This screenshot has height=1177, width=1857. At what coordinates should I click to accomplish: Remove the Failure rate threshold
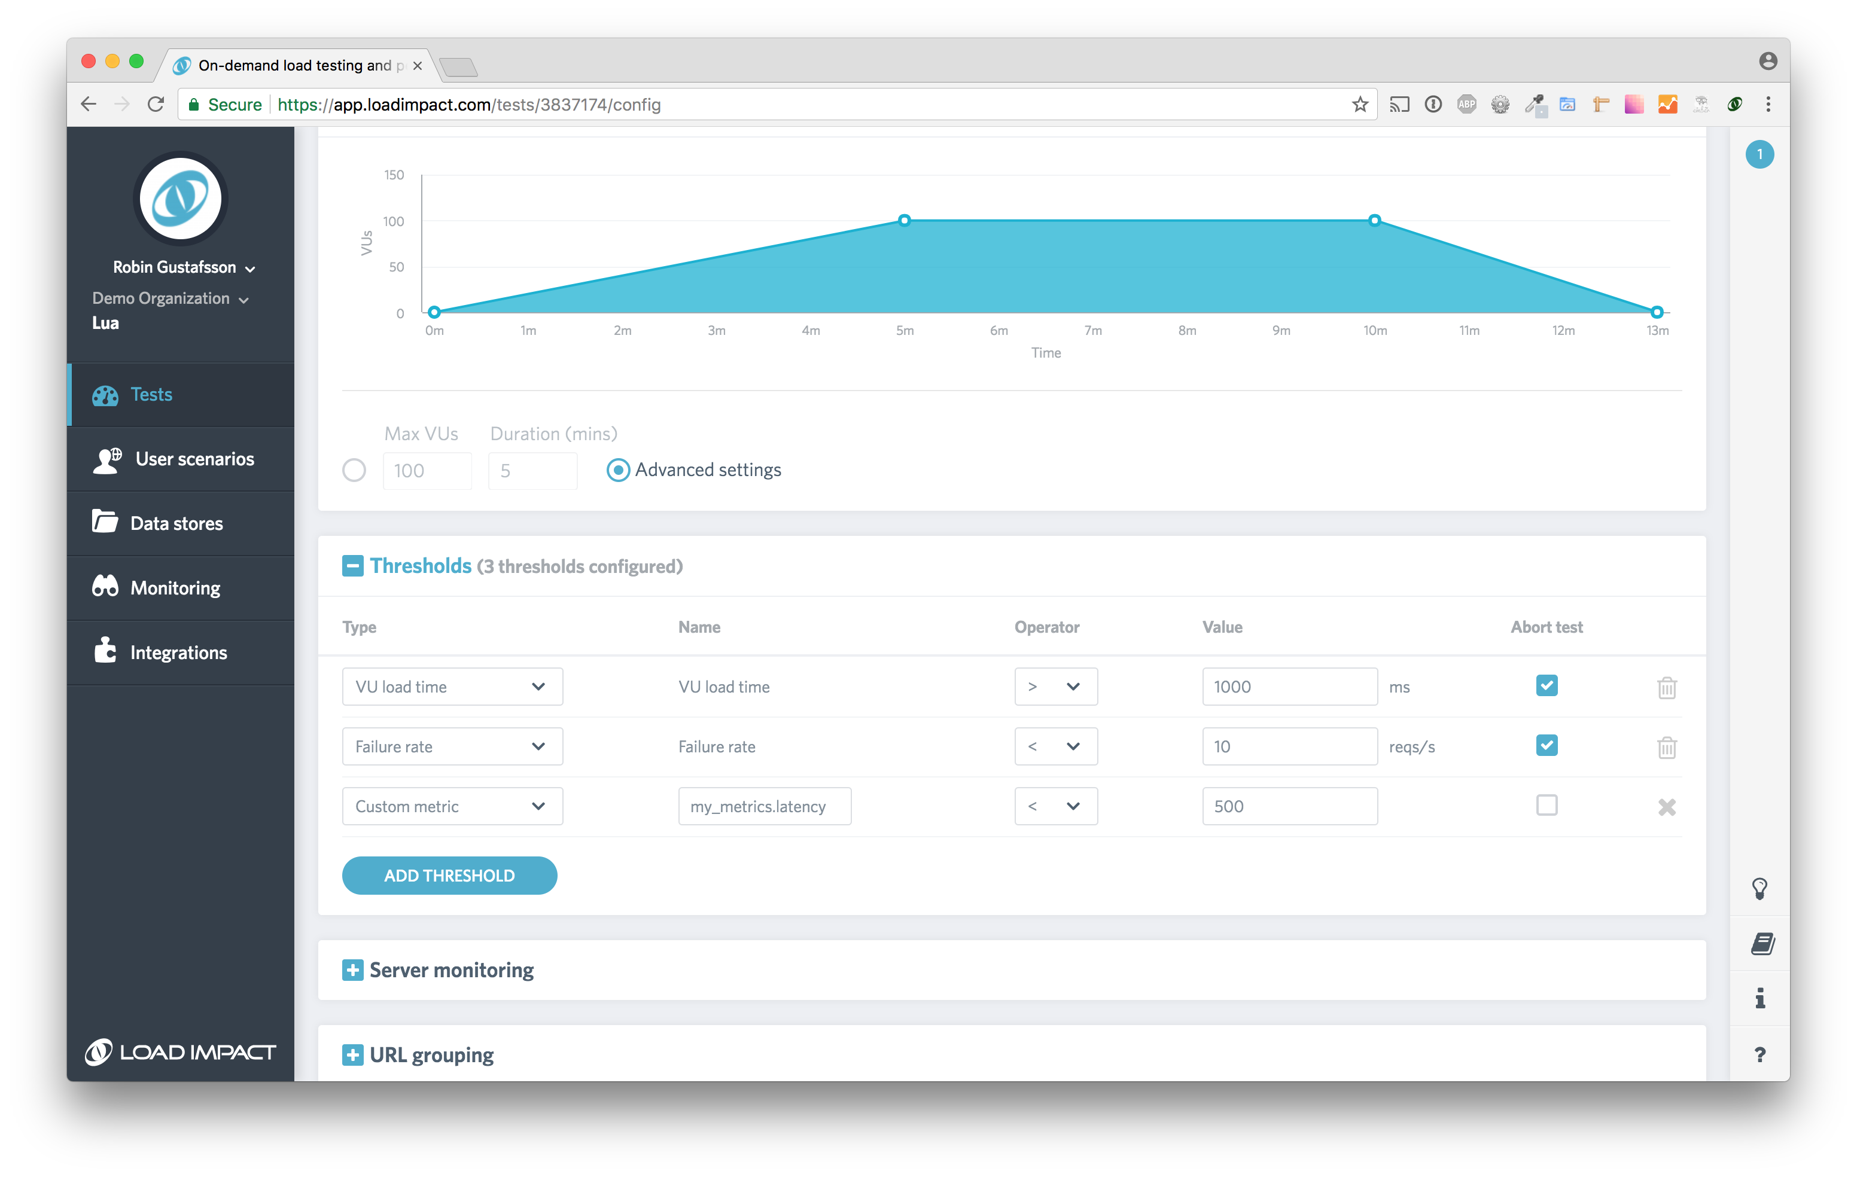[x=1667, y=746]
